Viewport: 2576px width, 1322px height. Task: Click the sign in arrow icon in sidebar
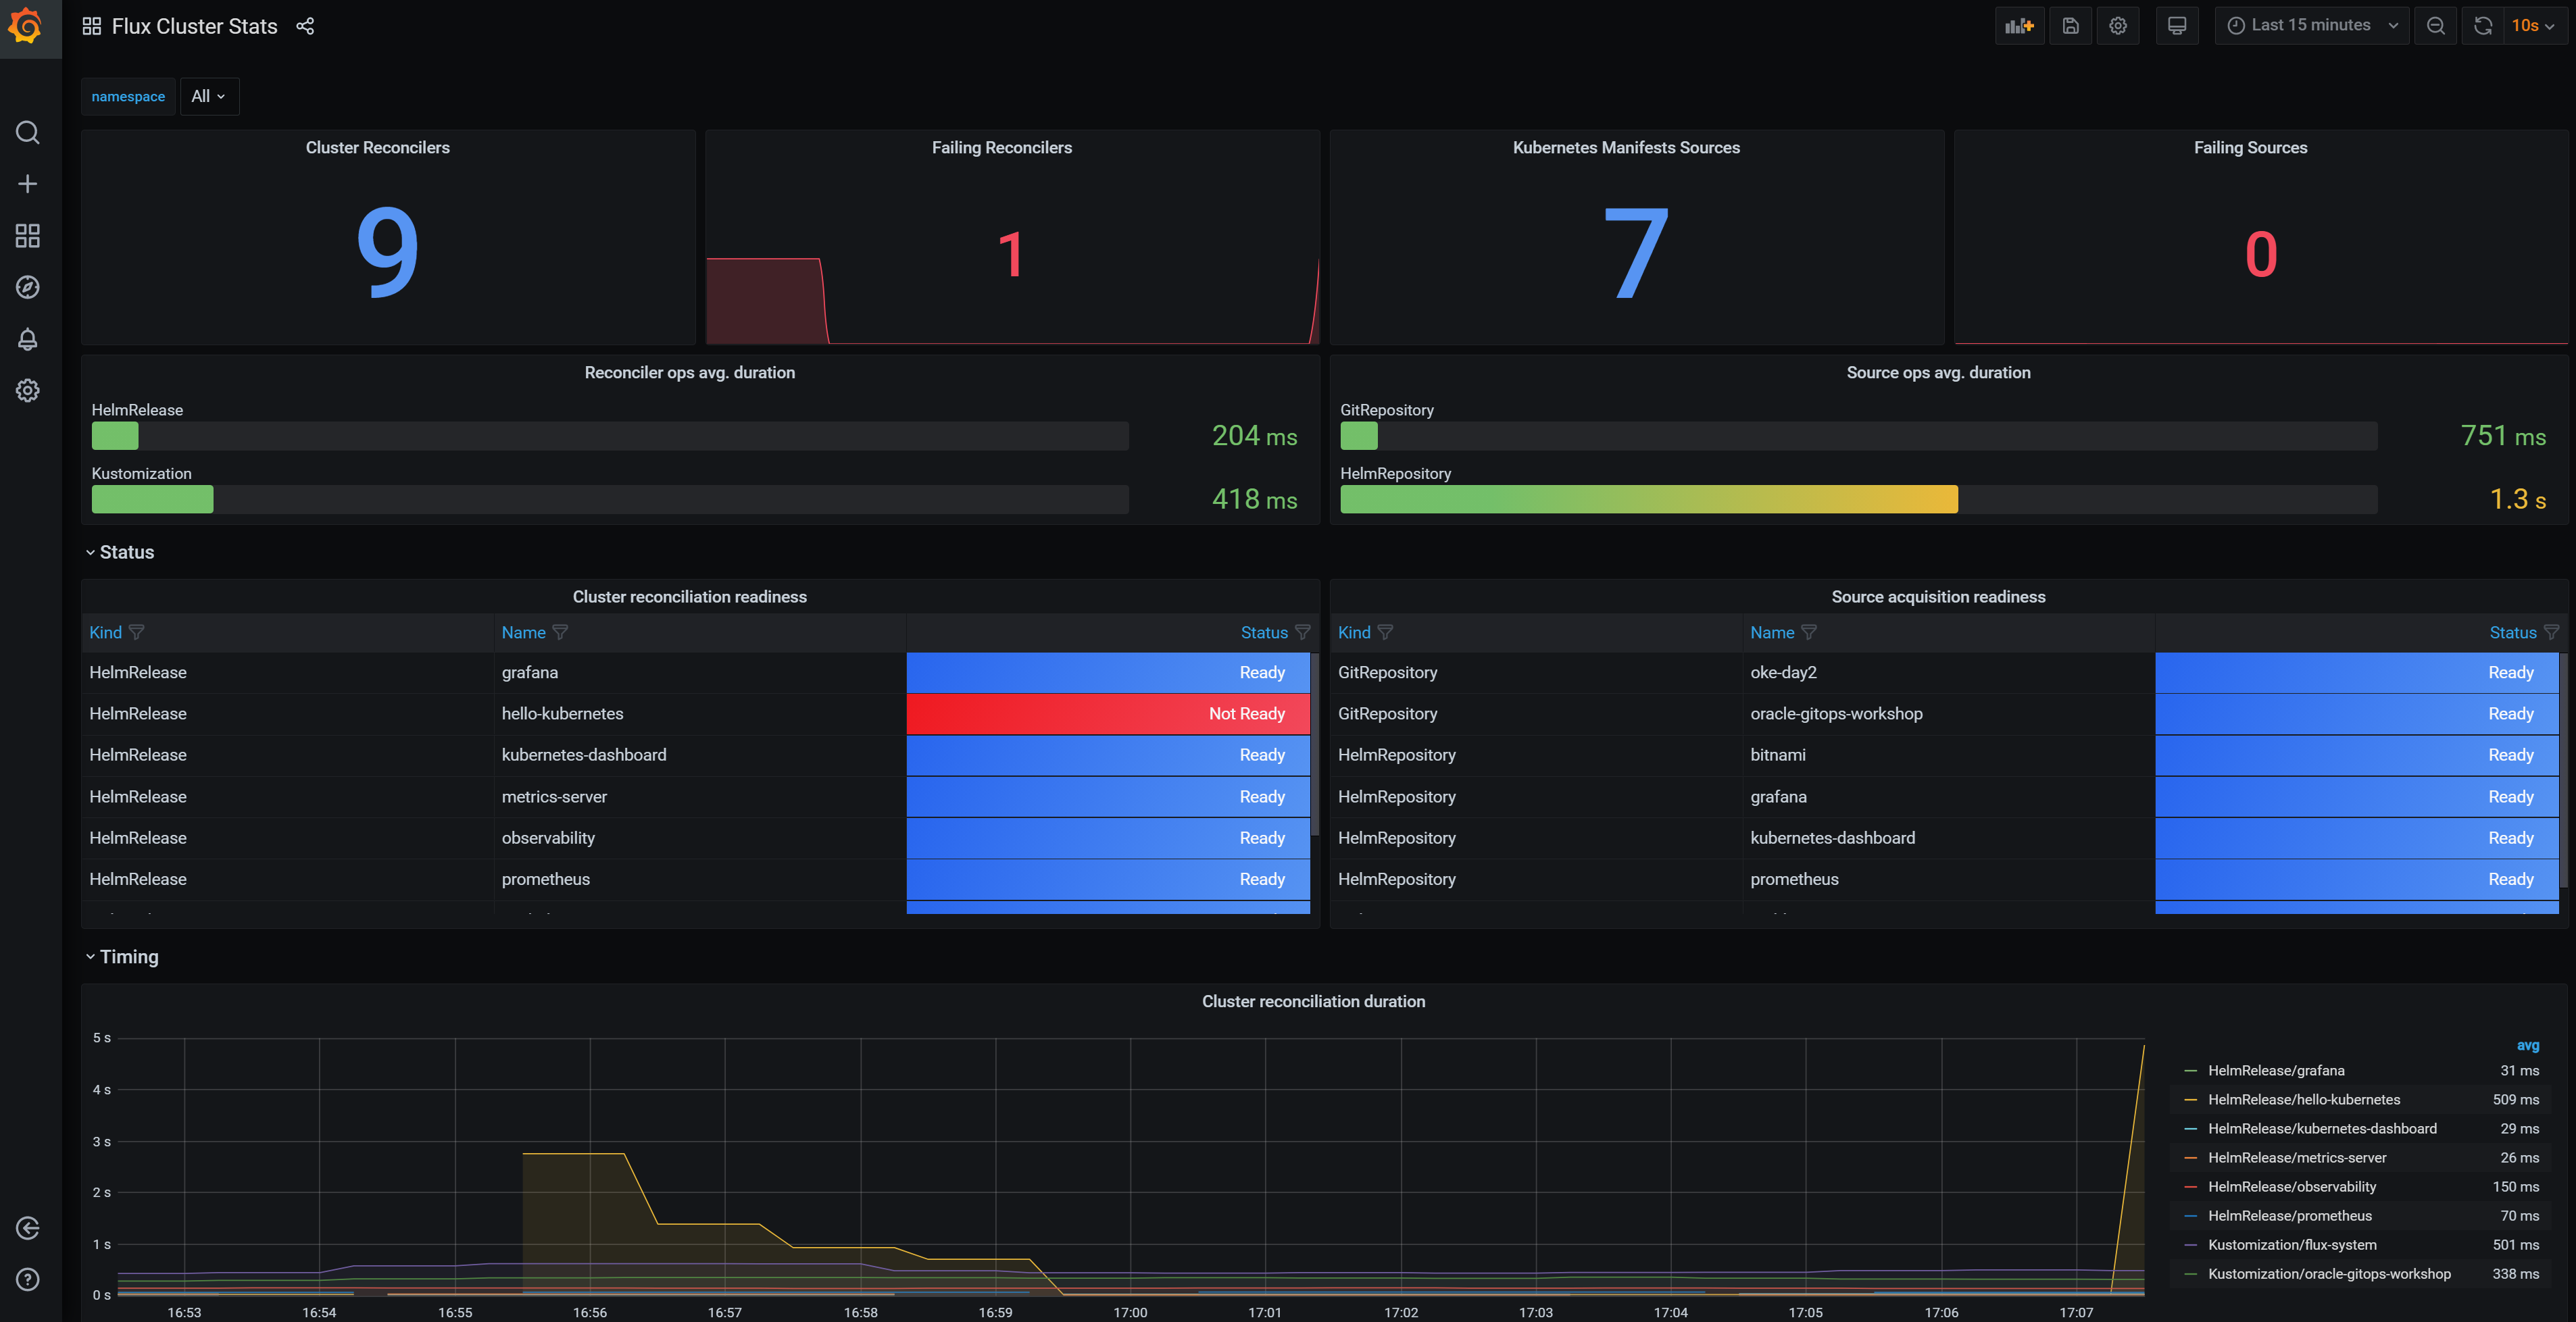pyautogui.click(x=28, y=1228)
